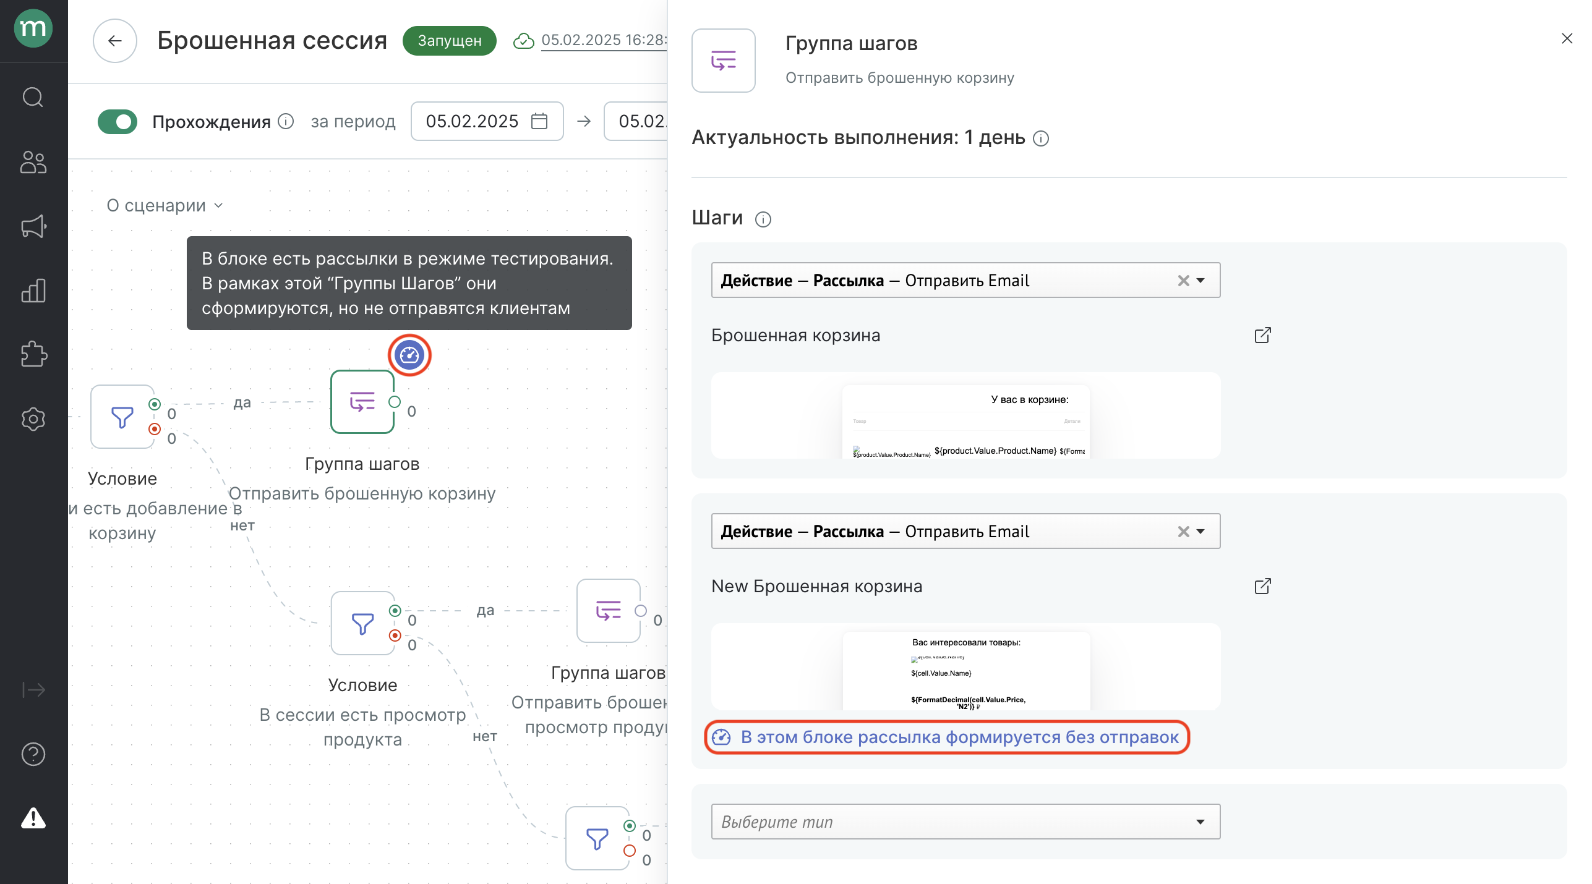Open the Выберите тип dropdown
The height and width of the screenshot is (884, 1592).
tap(965, 822)
